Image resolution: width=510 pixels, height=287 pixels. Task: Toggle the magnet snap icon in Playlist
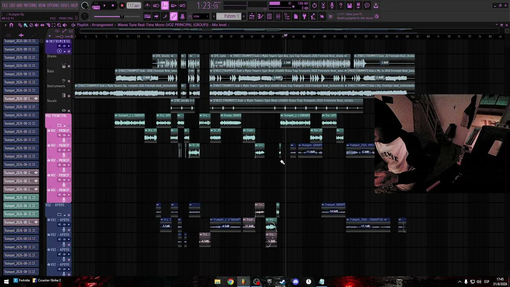point(11,25)
